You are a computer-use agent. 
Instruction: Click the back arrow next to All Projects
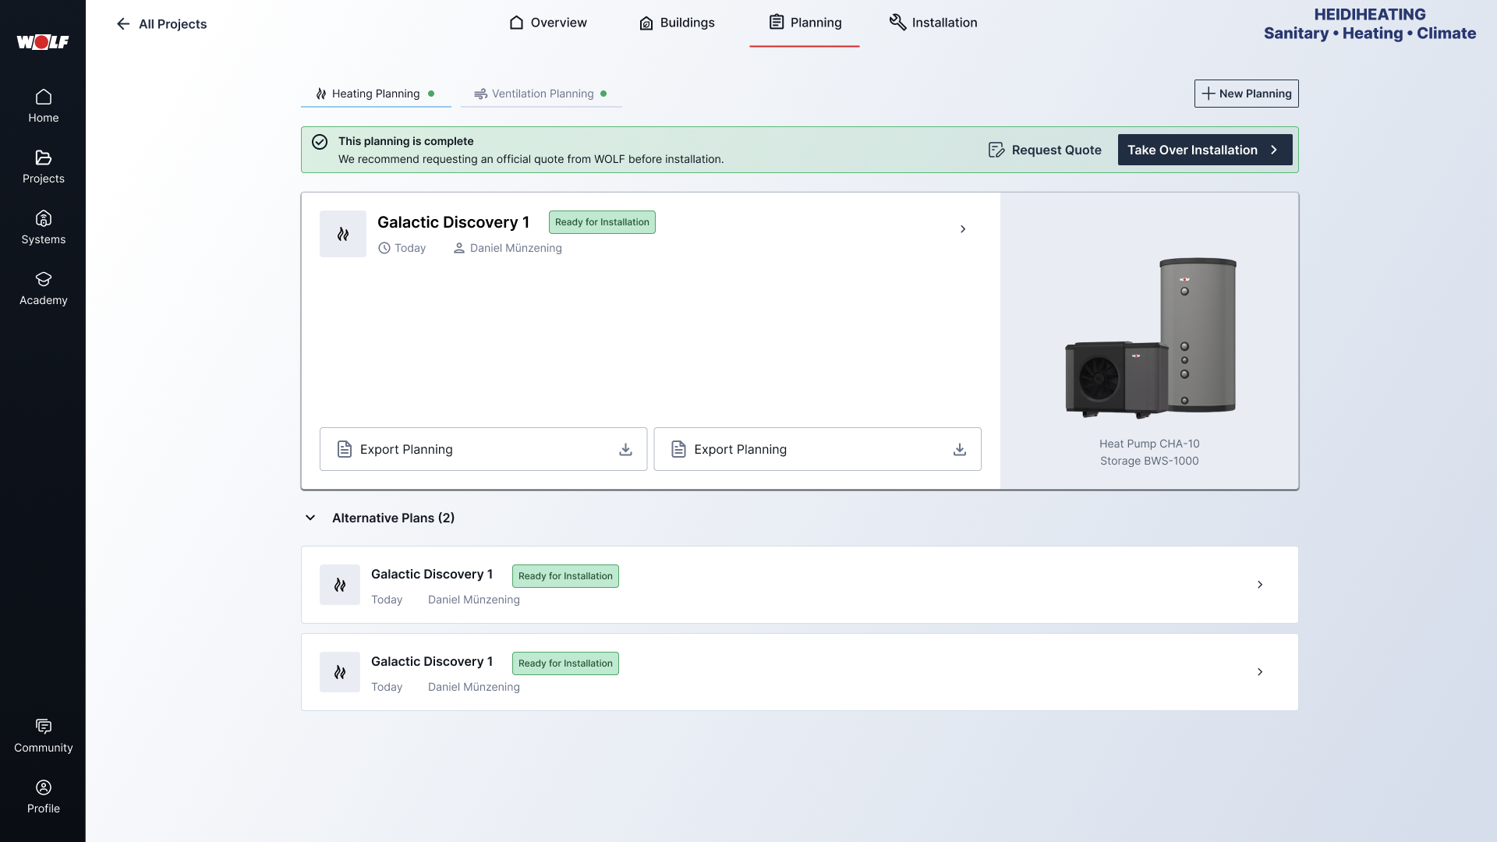click(122, 24)
